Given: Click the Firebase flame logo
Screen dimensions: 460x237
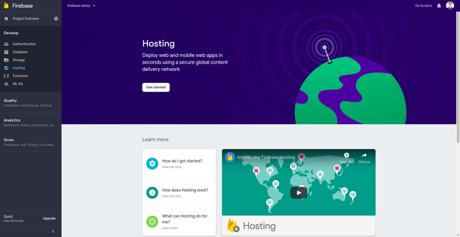Looking at the screenshot, I should (6, 6).
